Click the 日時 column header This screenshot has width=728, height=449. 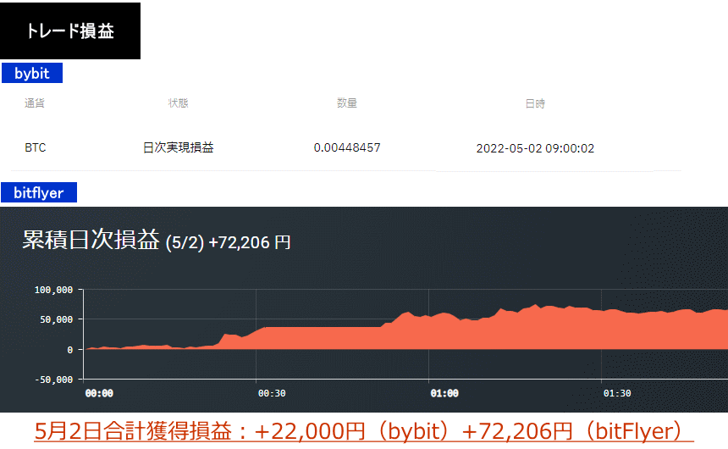(535, 103)
